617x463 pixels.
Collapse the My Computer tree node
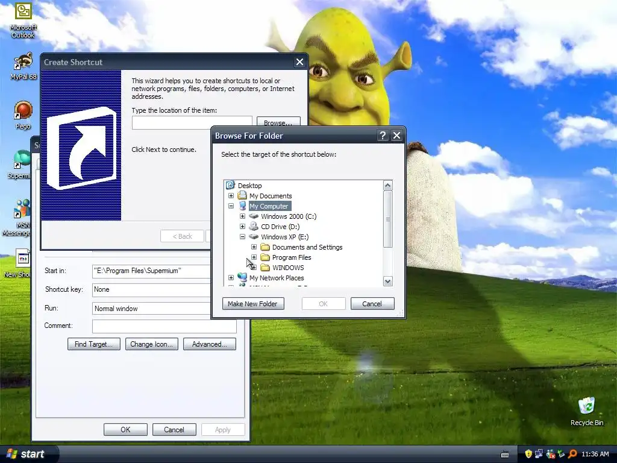[x=231, y=206]
